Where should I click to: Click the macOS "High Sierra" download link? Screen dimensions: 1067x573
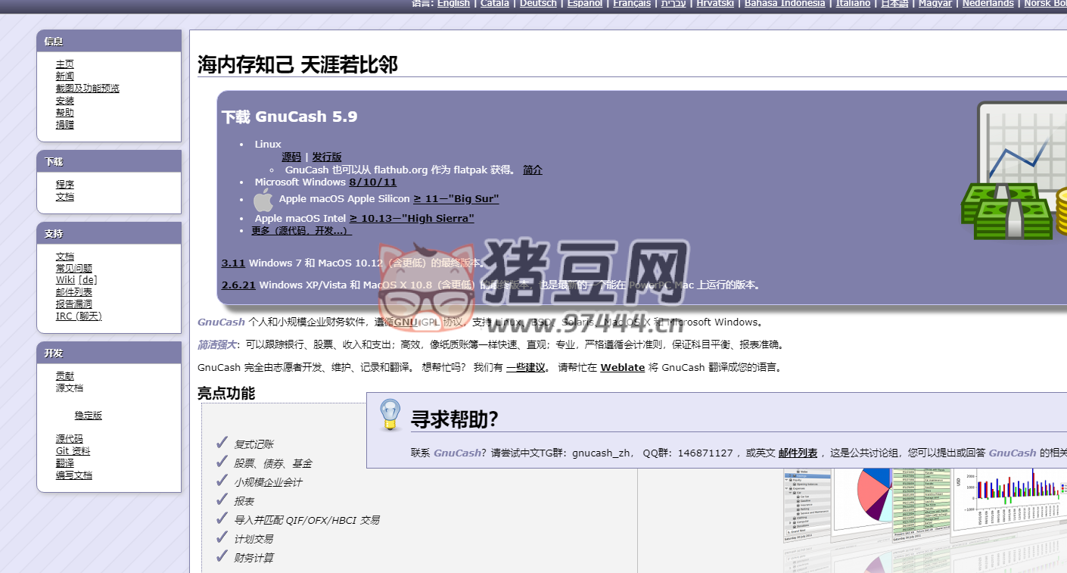tap(412, 219)
